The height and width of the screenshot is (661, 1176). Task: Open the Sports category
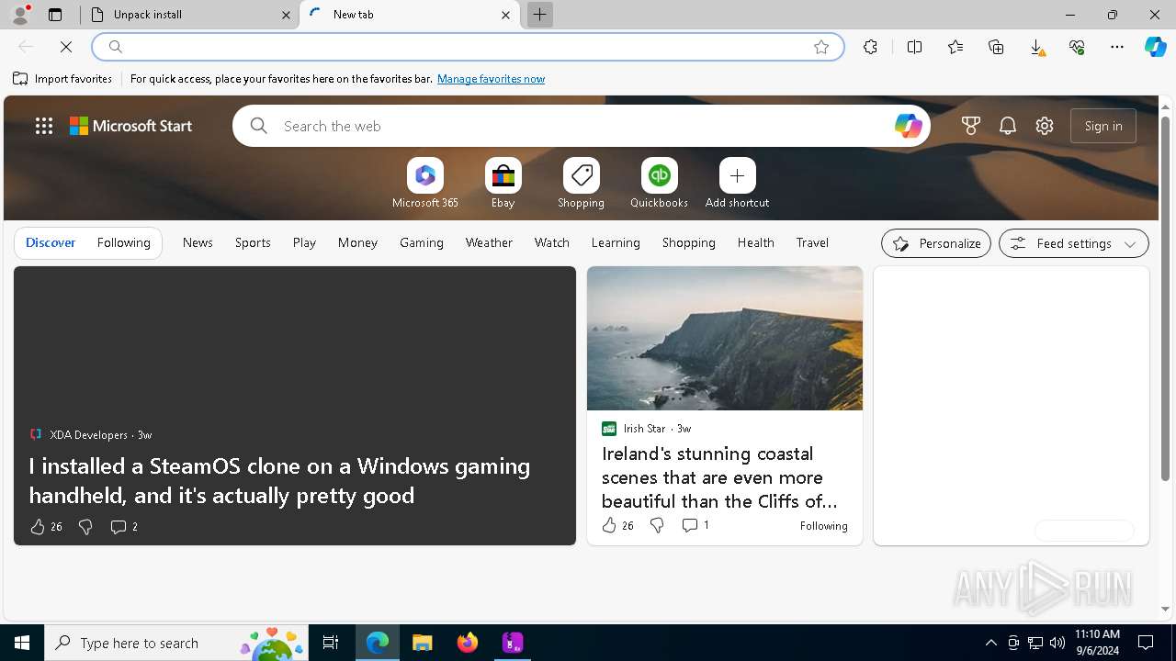(253, 242)
